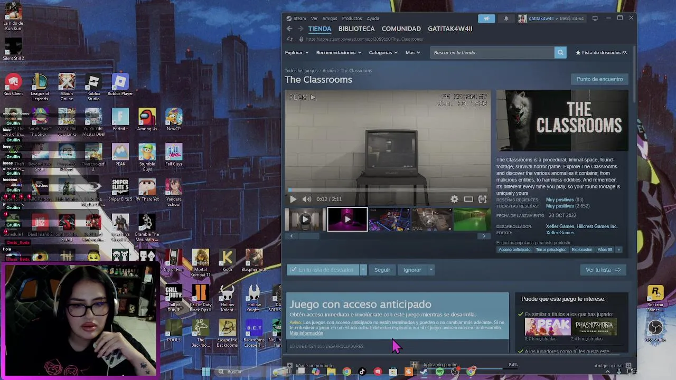
Task: Play the trailer video
Action: [293, 199]
